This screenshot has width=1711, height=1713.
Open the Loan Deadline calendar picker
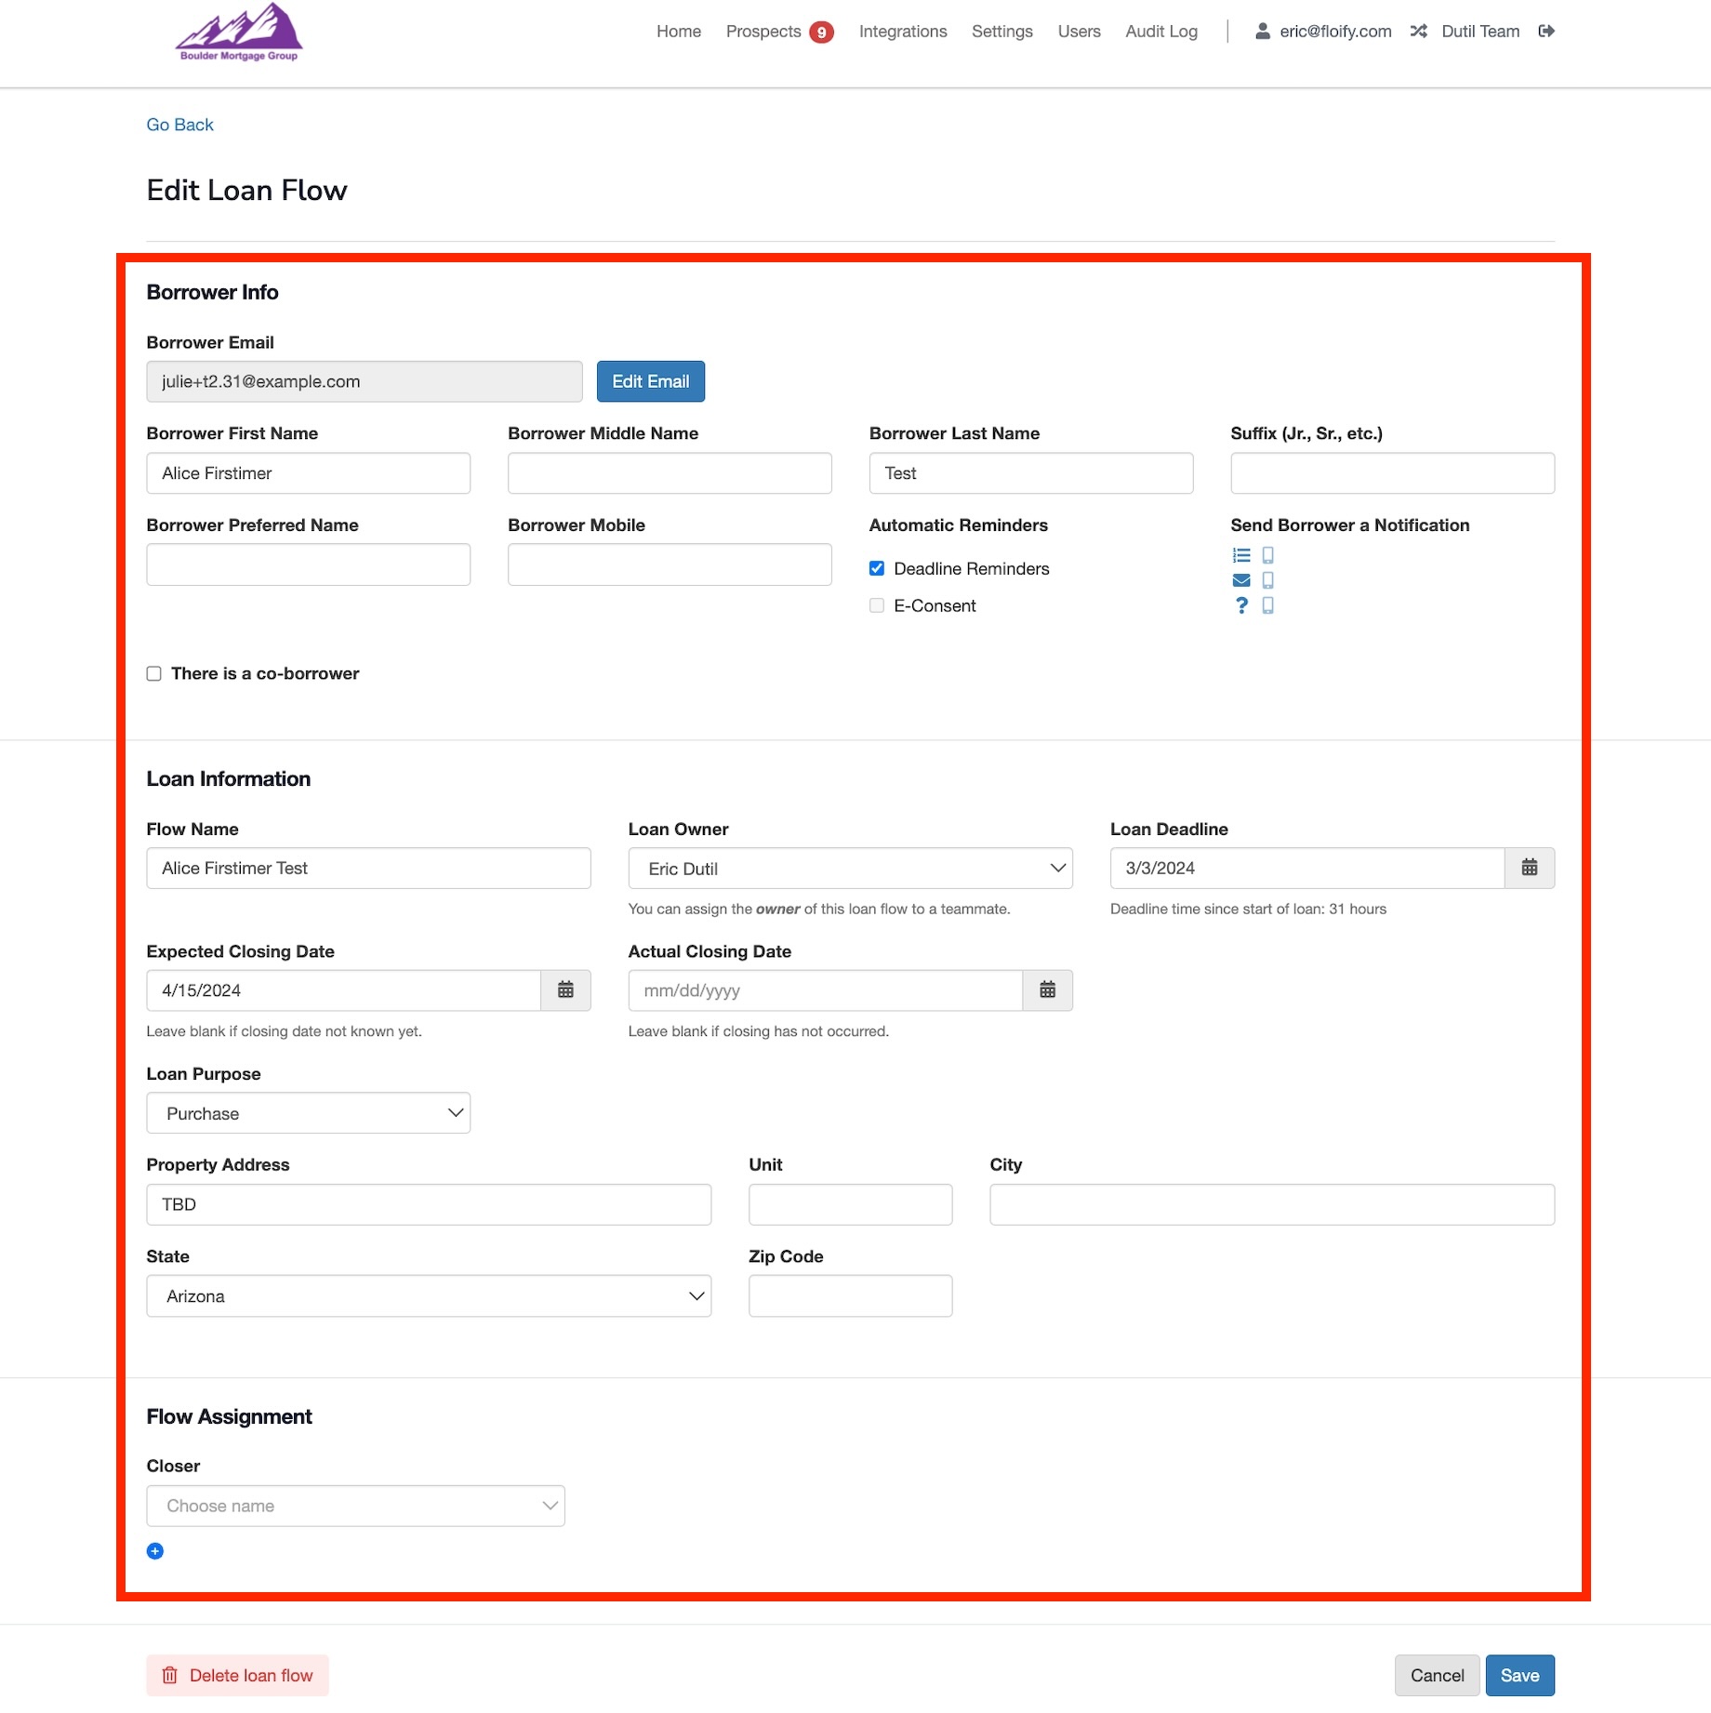point(1529,868)
